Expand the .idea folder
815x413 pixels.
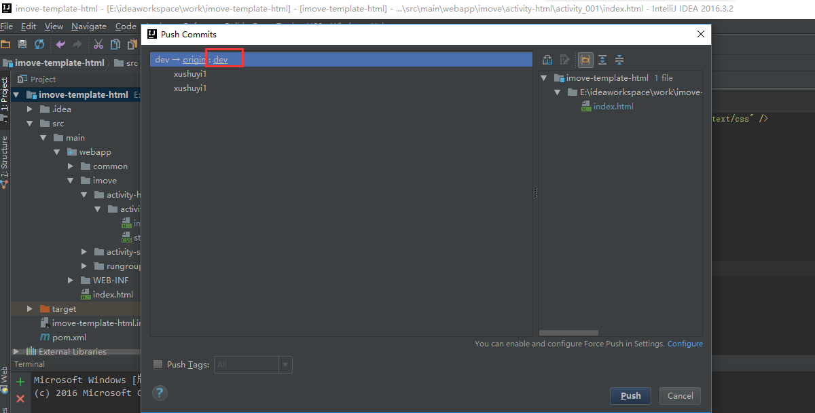click(30, 109)
